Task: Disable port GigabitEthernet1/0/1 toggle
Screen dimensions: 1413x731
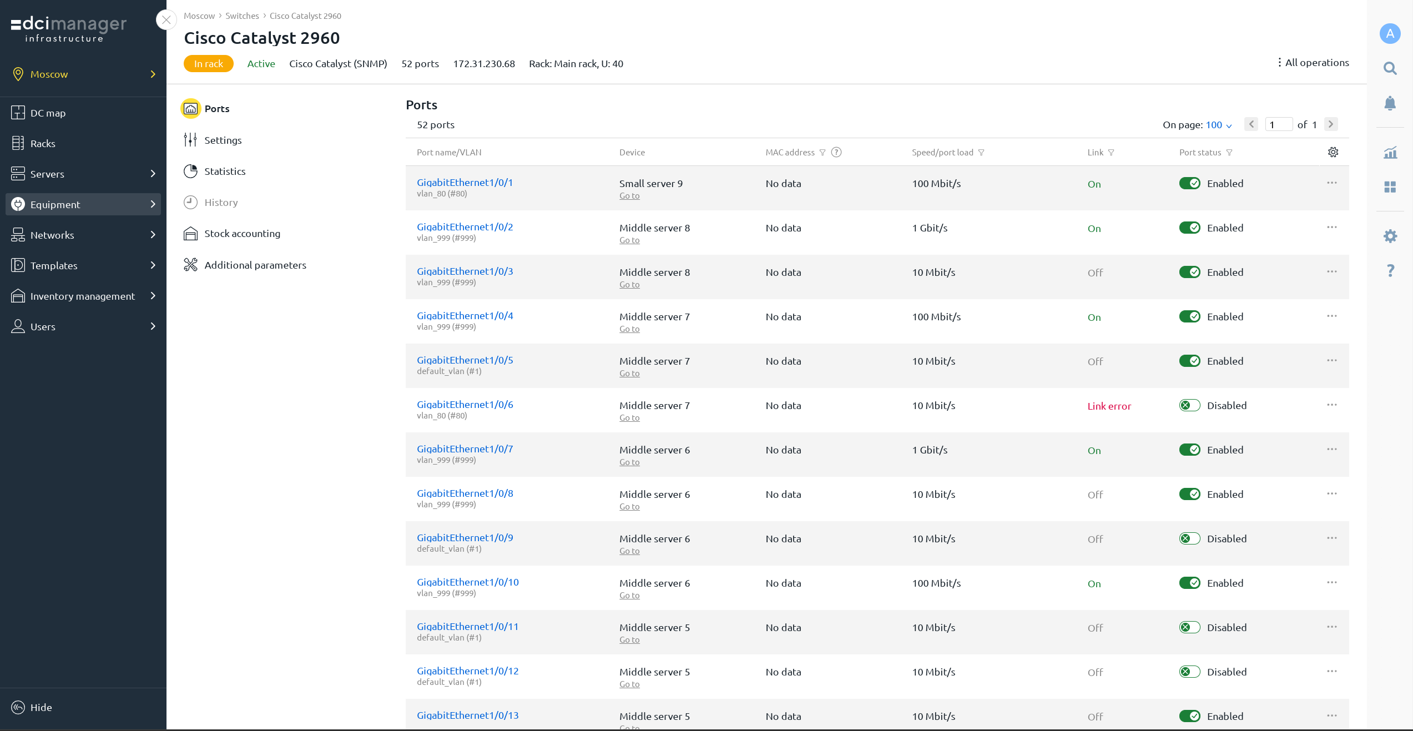Action: point(1189,183)
